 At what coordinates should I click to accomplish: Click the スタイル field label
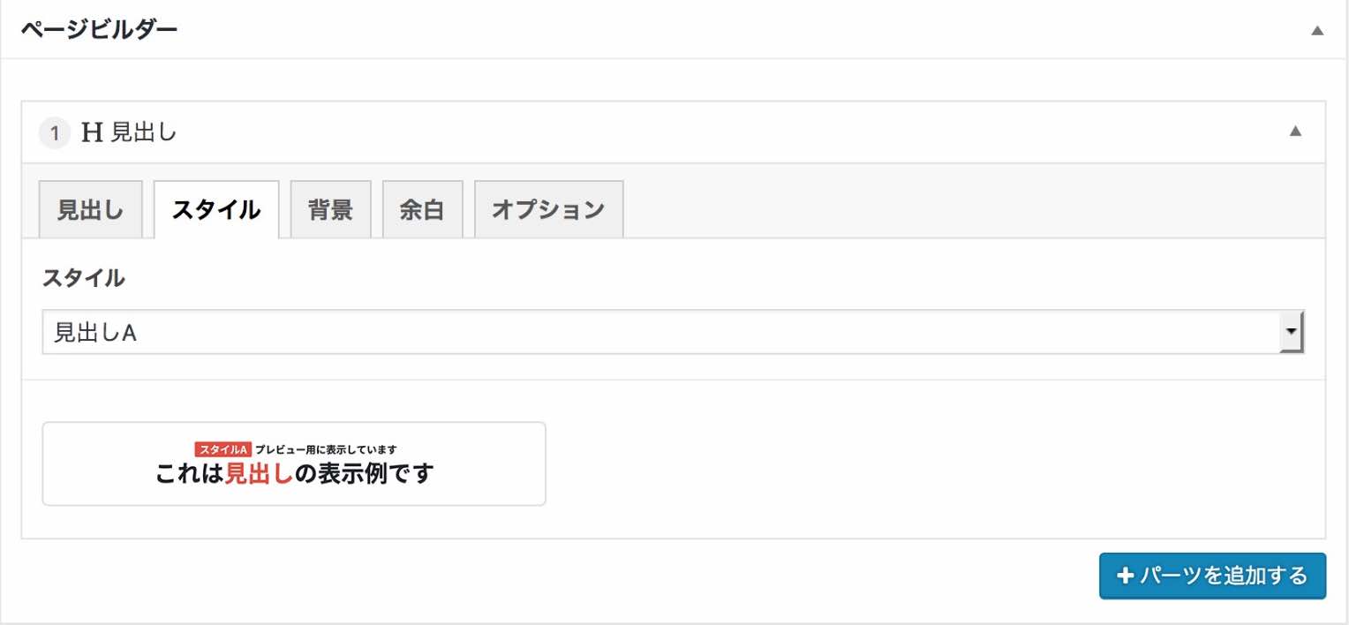pyautogui.click(x=84, y=279)
